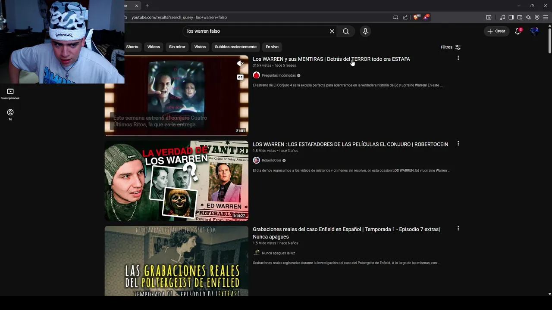
Task: Clear the search box with the X
Action: (332, 31)
